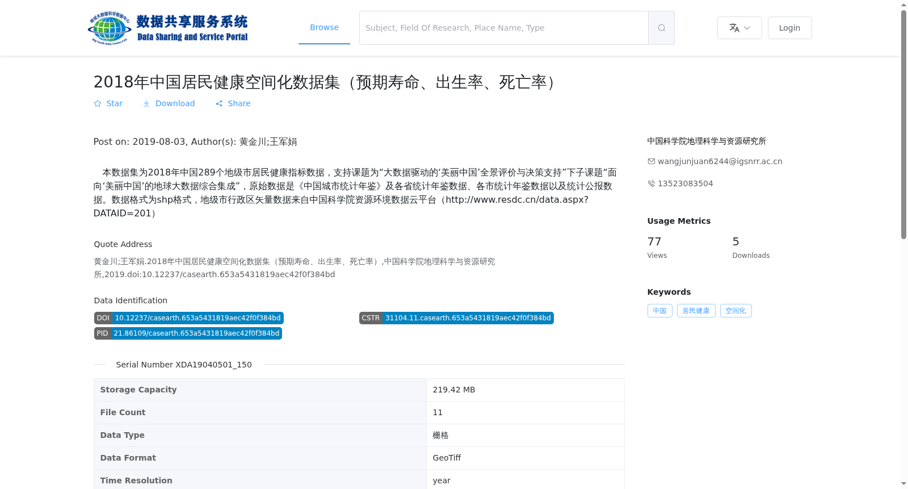The height and width of the screenshot is (489, 908).
Task: Click the dataset title heading
Action: click(x=327, y=82)
